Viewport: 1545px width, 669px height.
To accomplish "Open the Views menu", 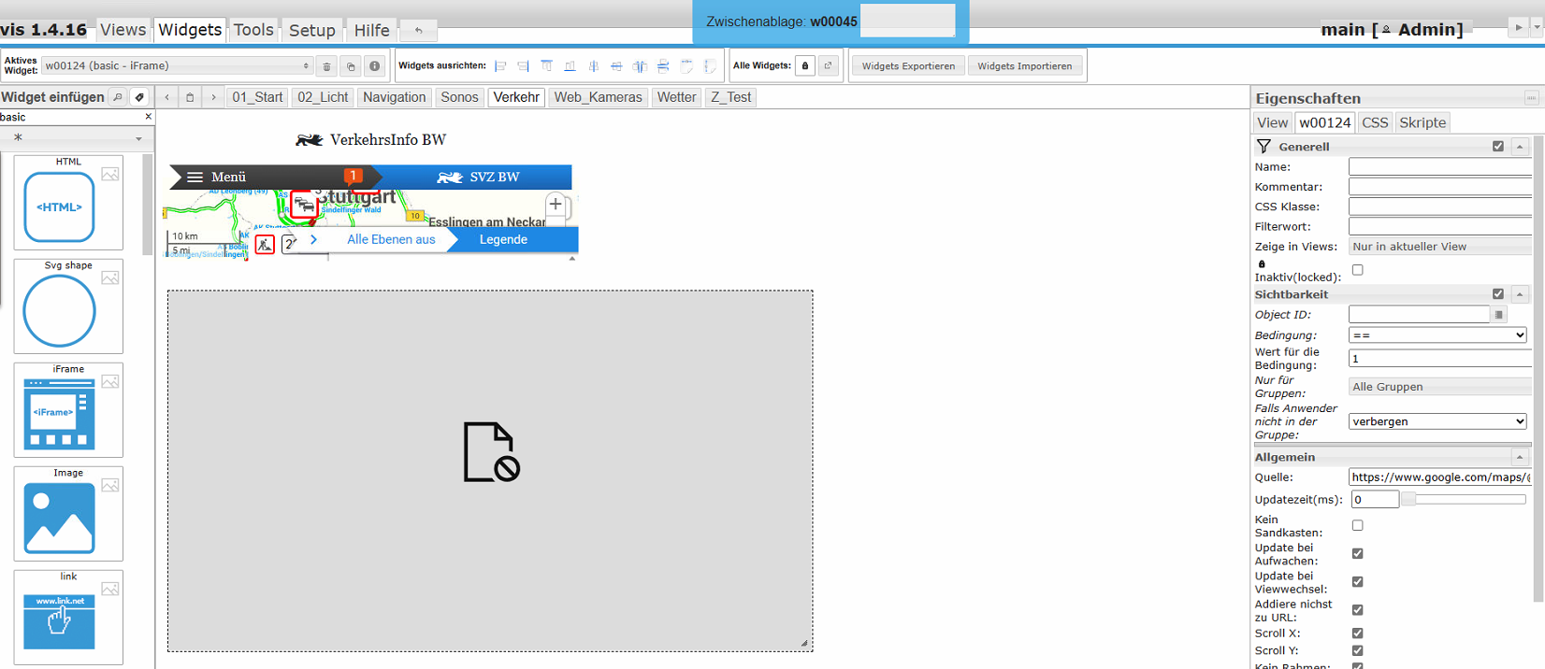I will pos(123,30).
